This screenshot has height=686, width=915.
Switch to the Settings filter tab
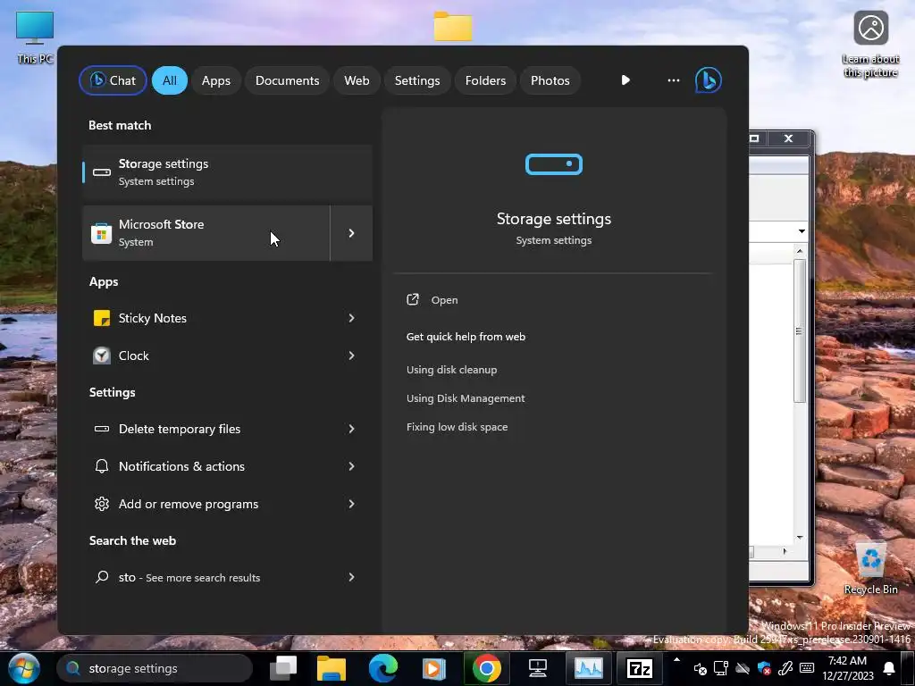(417, 80)
